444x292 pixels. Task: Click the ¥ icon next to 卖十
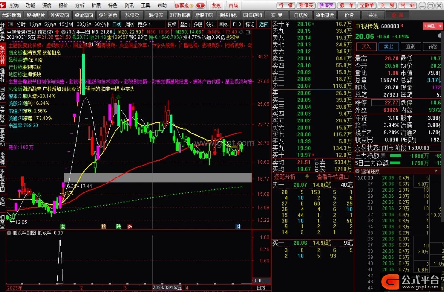[287, 24]
